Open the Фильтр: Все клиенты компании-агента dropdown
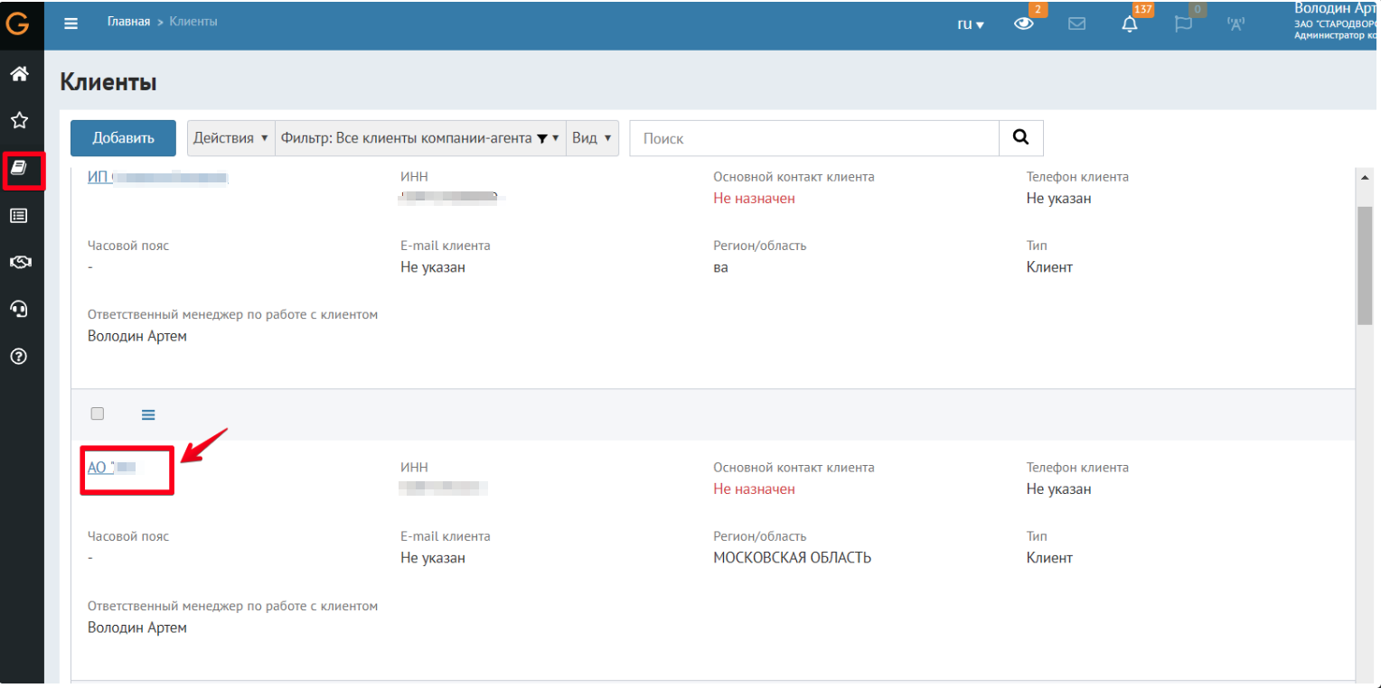This screenshot has height=688, width=1381. [x=420, y=138]
